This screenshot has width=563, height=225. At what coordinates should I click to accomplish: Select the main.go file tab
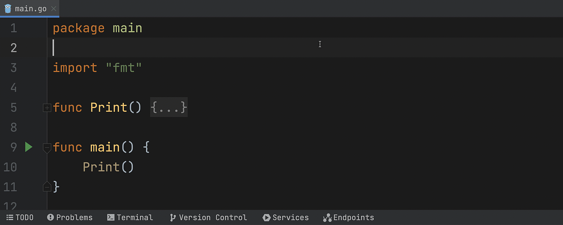click(x=30, y=9)
